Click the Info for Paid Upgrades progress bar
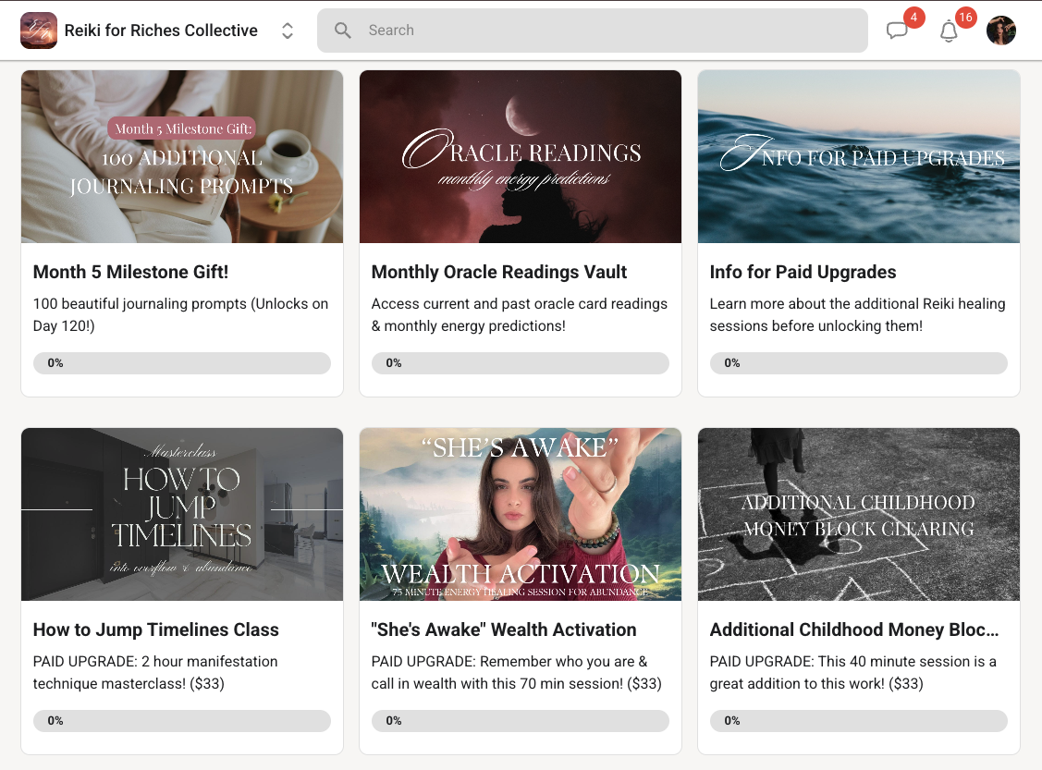The height and width of the screenshot is (770, 1042). click(x=859, y=362)
